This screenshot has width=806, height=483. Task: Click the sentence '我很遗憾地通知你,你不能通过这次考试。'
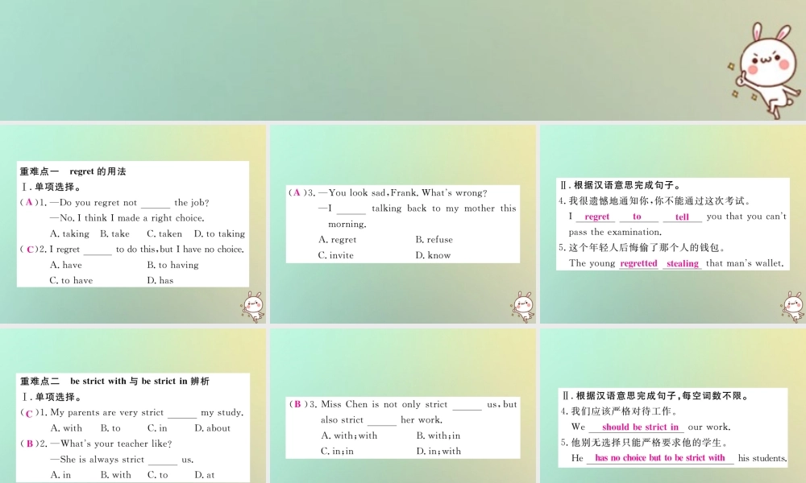660,200
